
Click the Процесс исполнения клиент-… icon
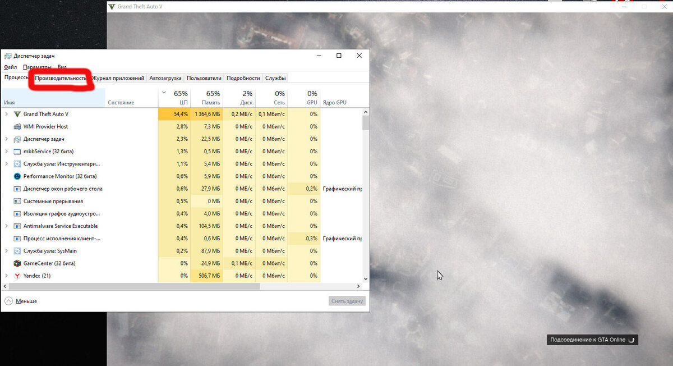(17, 239)
